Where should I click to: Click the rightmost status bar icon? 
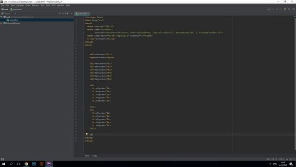[x=294, y=159]
